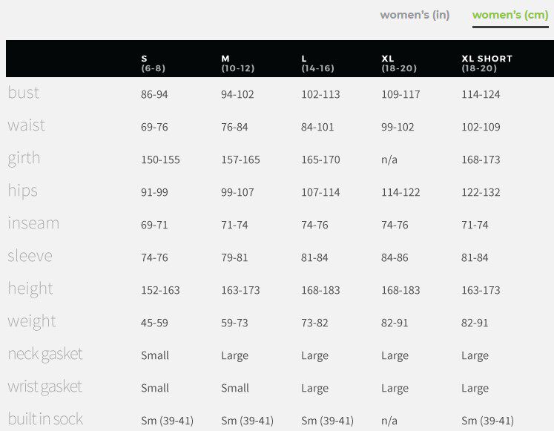The width and height of the screenshot is (554, 431).
Task: Select the waist row label
Action: [x=27, y=125]
